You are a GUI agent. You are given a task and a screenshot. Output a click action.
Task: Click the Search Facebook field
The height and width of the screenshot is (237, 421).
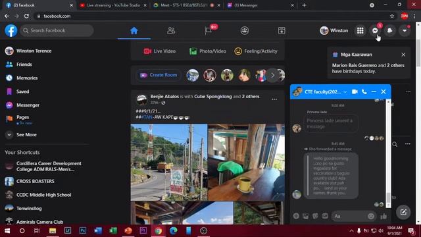pos(57,31)
